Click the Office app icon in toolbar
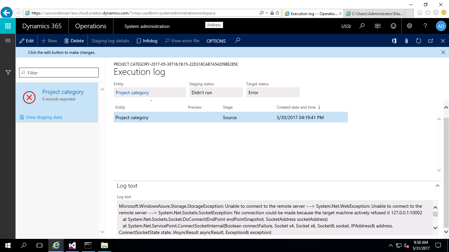449x252 pixels. coord(394,41)
